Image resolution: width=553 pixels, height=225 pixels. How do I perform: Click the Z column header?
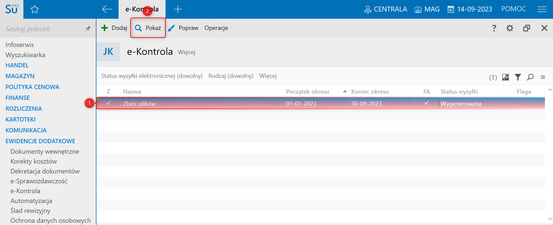tap(108, 92)
